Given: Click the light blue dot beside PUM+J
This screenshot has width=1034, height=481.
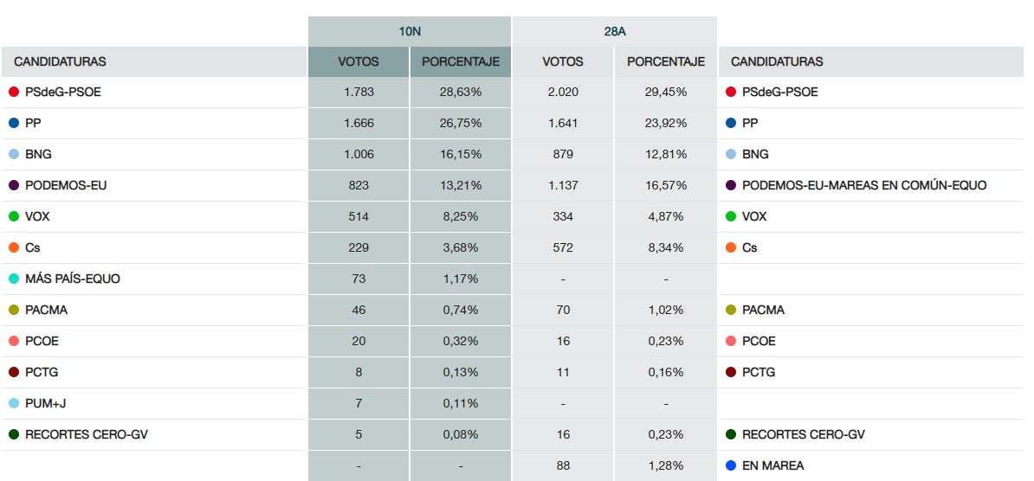Looking at the screenshot, I should 14,403.
